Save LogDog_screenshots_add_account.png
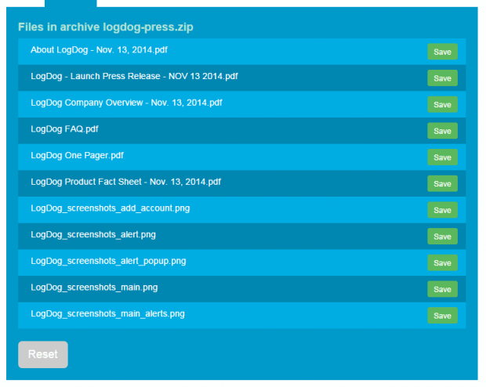The image size is (486, 387). [442, 210]
